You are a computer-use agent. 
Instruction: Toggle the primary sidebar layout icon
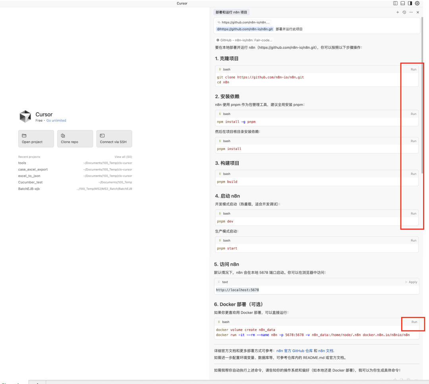click(x=395, y=3)
